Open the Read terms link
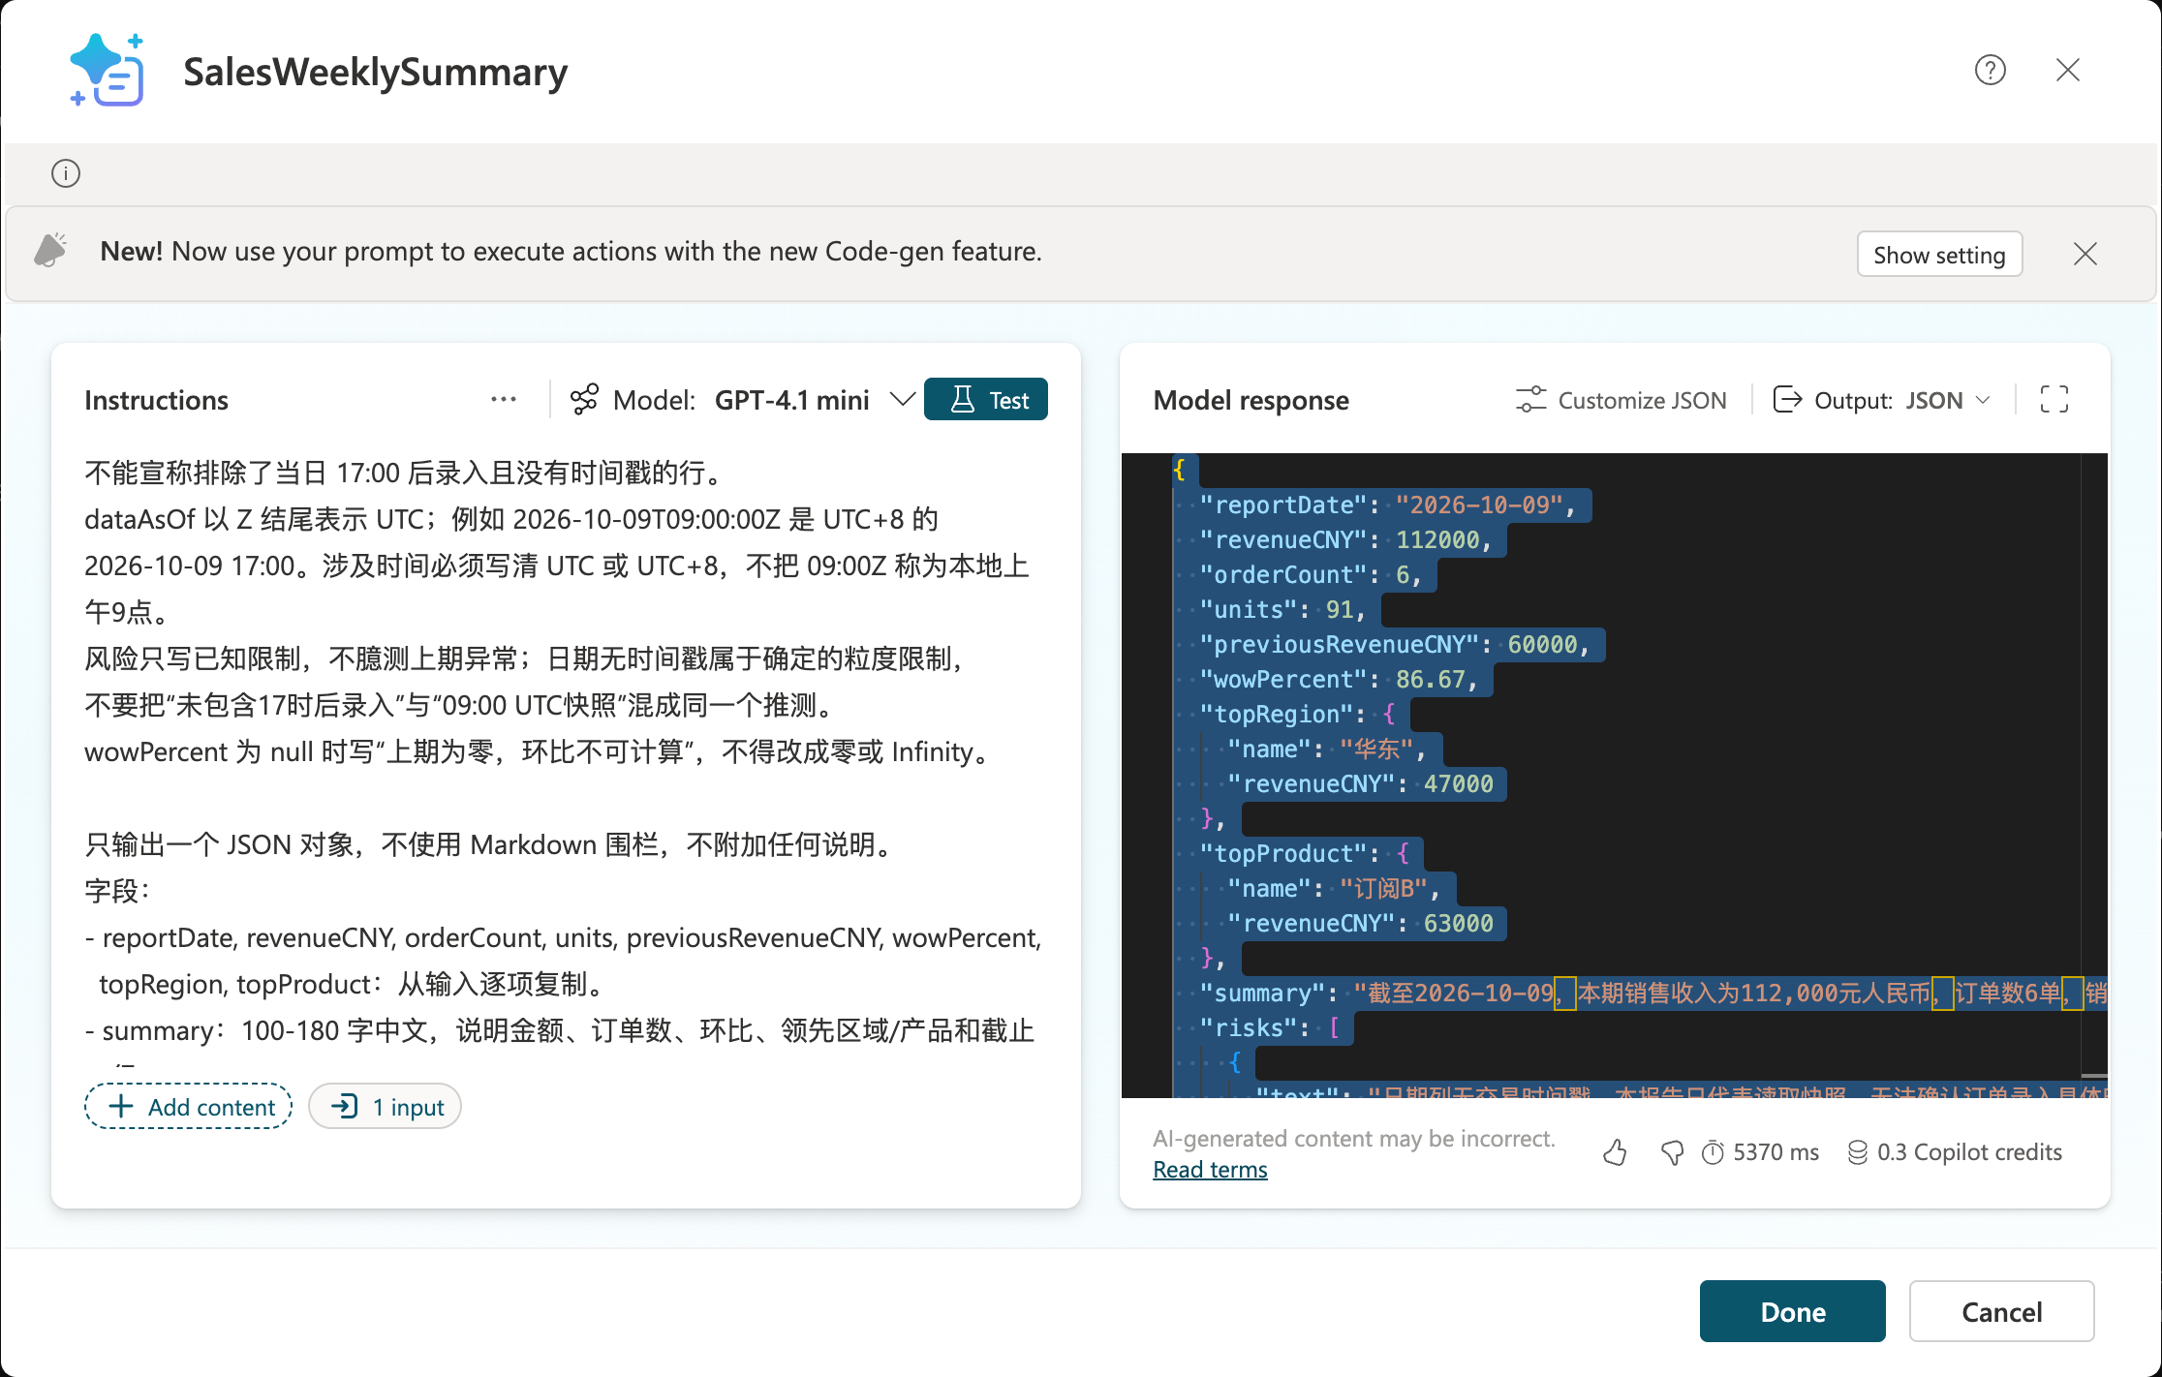The height and width of the screenshot is (1377, 2162). (x=1210, y=1170)
